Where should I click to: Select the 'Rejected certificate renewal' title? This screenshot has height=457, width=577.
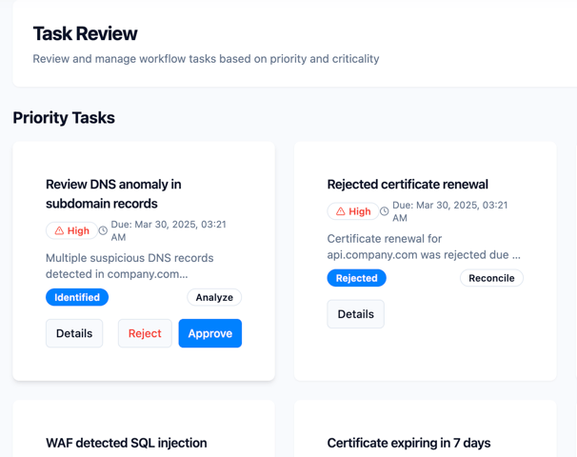[x=408, y=184]
